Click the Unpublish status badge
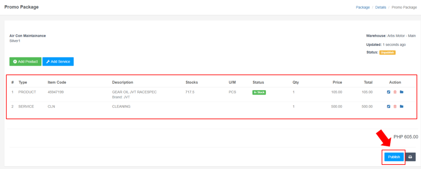The width and height of the screenshot is (421, 169). (387, 53)
